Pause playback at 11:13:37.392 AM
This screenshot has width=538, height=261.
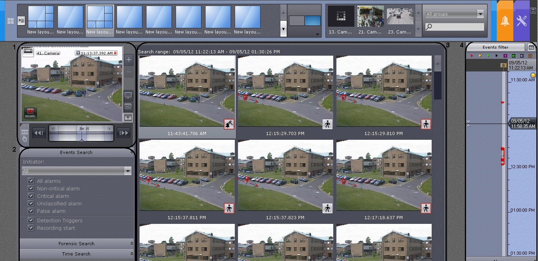tap(78, 53)
